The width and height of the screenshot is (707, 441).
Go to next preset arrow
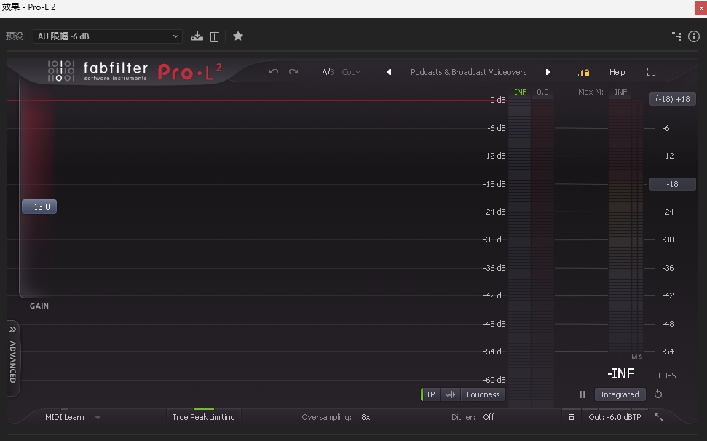(548, 72)
